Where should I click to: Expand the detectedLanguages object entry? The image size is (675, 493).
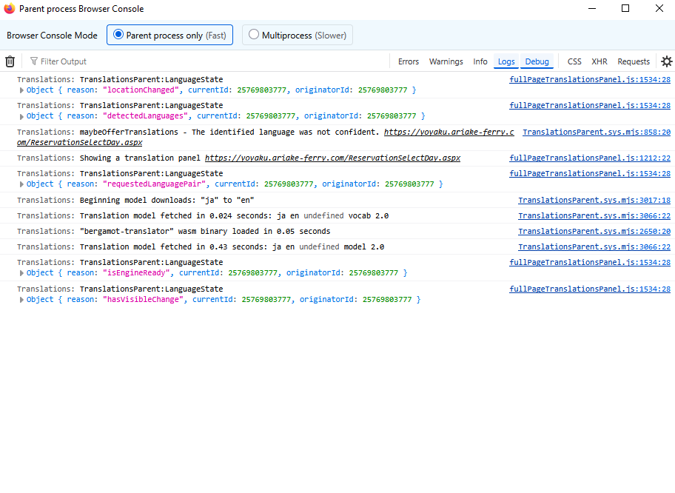click(21, 116)
